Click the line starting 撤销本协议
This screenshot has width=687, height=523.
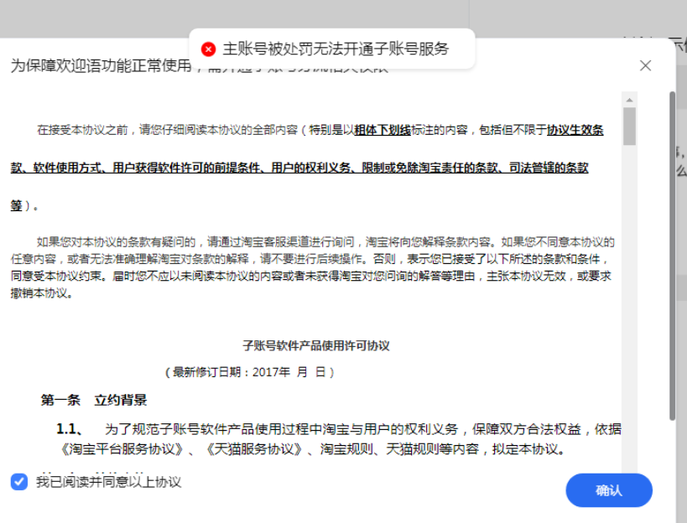click(x=42, y=293)
